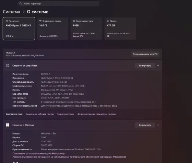The height and width of the screenshot is (163, 192).
Task: Open 'Дополнительные параметры системы' link
Action: [x=97, y=114]
